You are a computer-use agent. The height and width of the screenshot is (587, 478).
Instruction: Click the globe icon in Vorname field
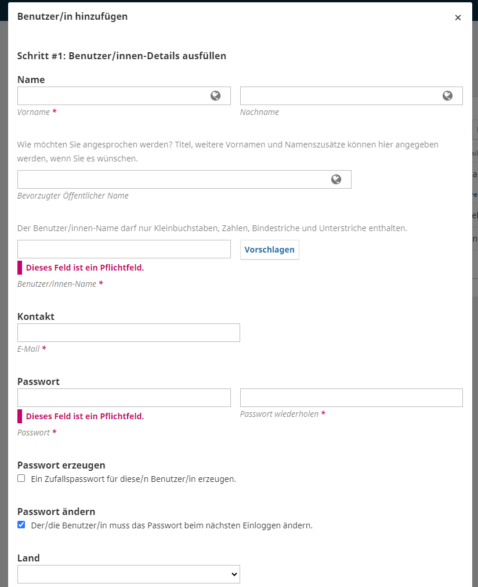tap(216, 96)
